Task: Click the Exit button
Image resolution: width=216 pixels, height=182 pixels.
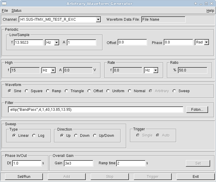Action: point(196,177)
